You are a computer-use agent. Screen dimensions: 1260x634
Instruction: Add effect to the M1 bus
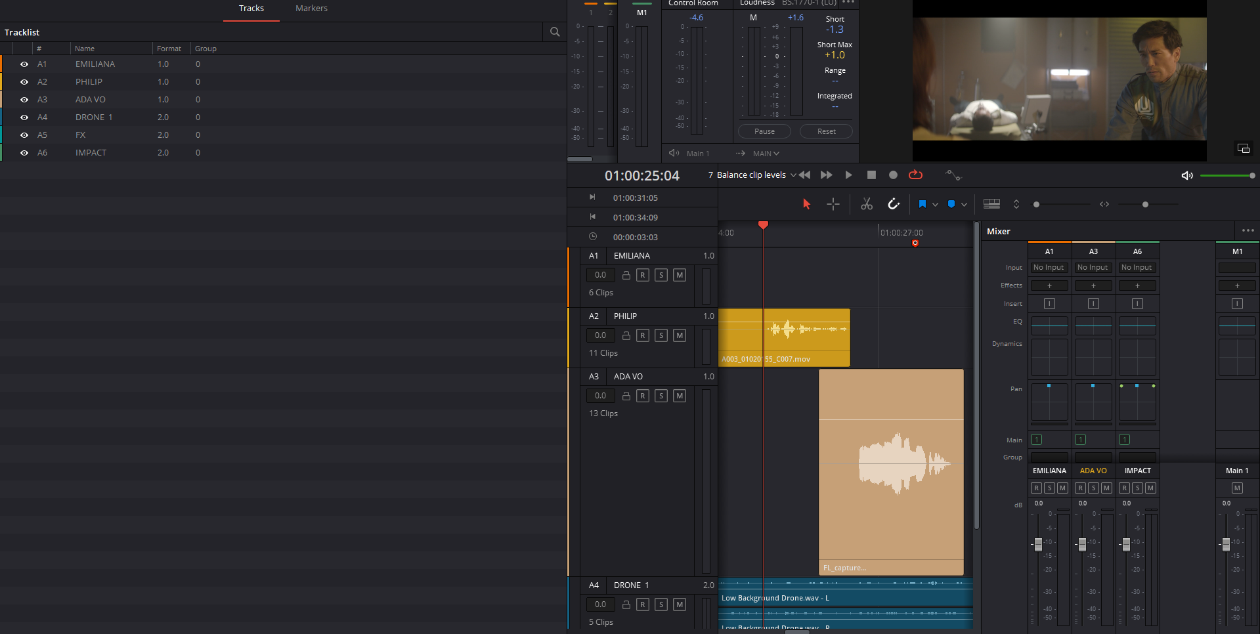1237,285
